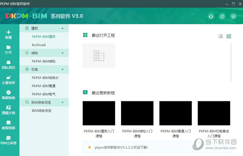
Task: Collapse the 机电 section arrow
Action: pos(62,69)
